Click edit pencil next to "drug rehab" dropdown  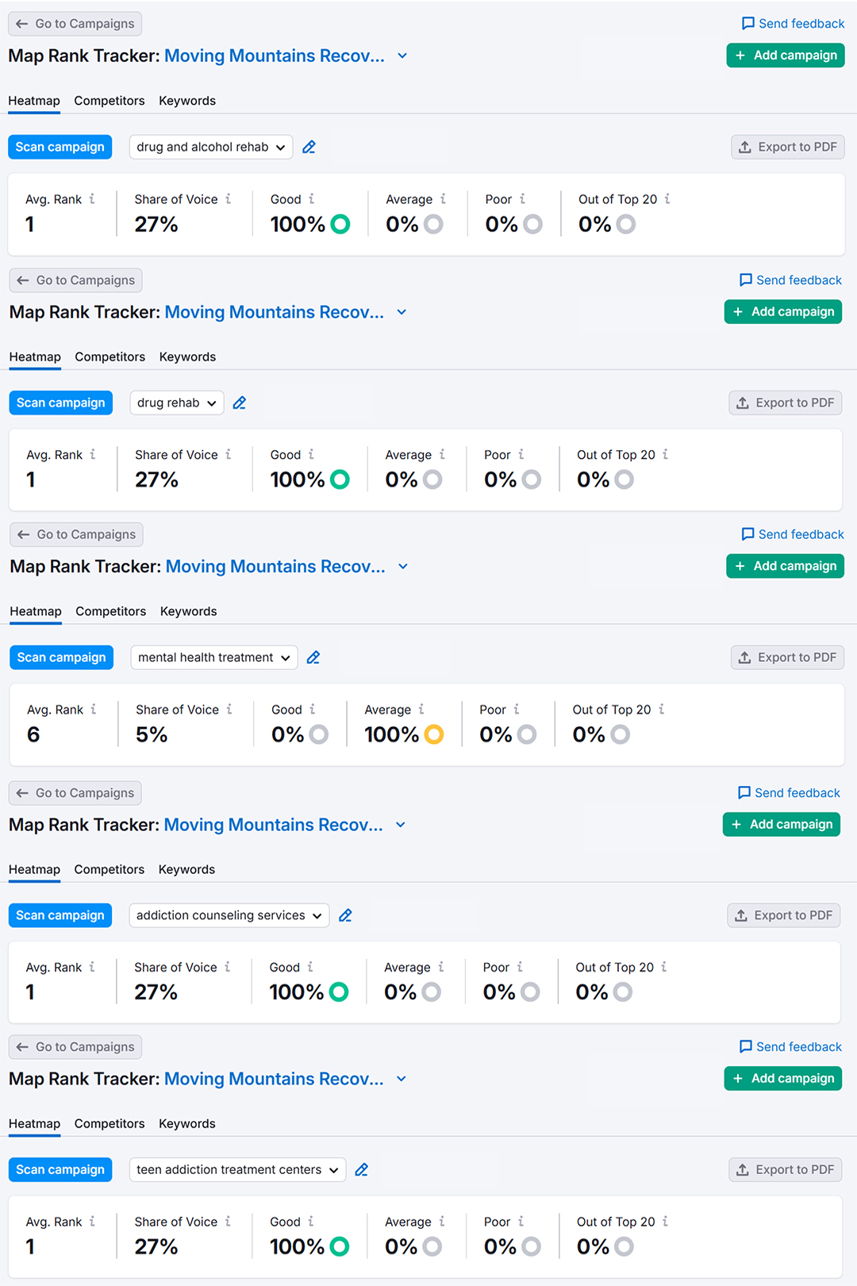click(x=240, y=403)
